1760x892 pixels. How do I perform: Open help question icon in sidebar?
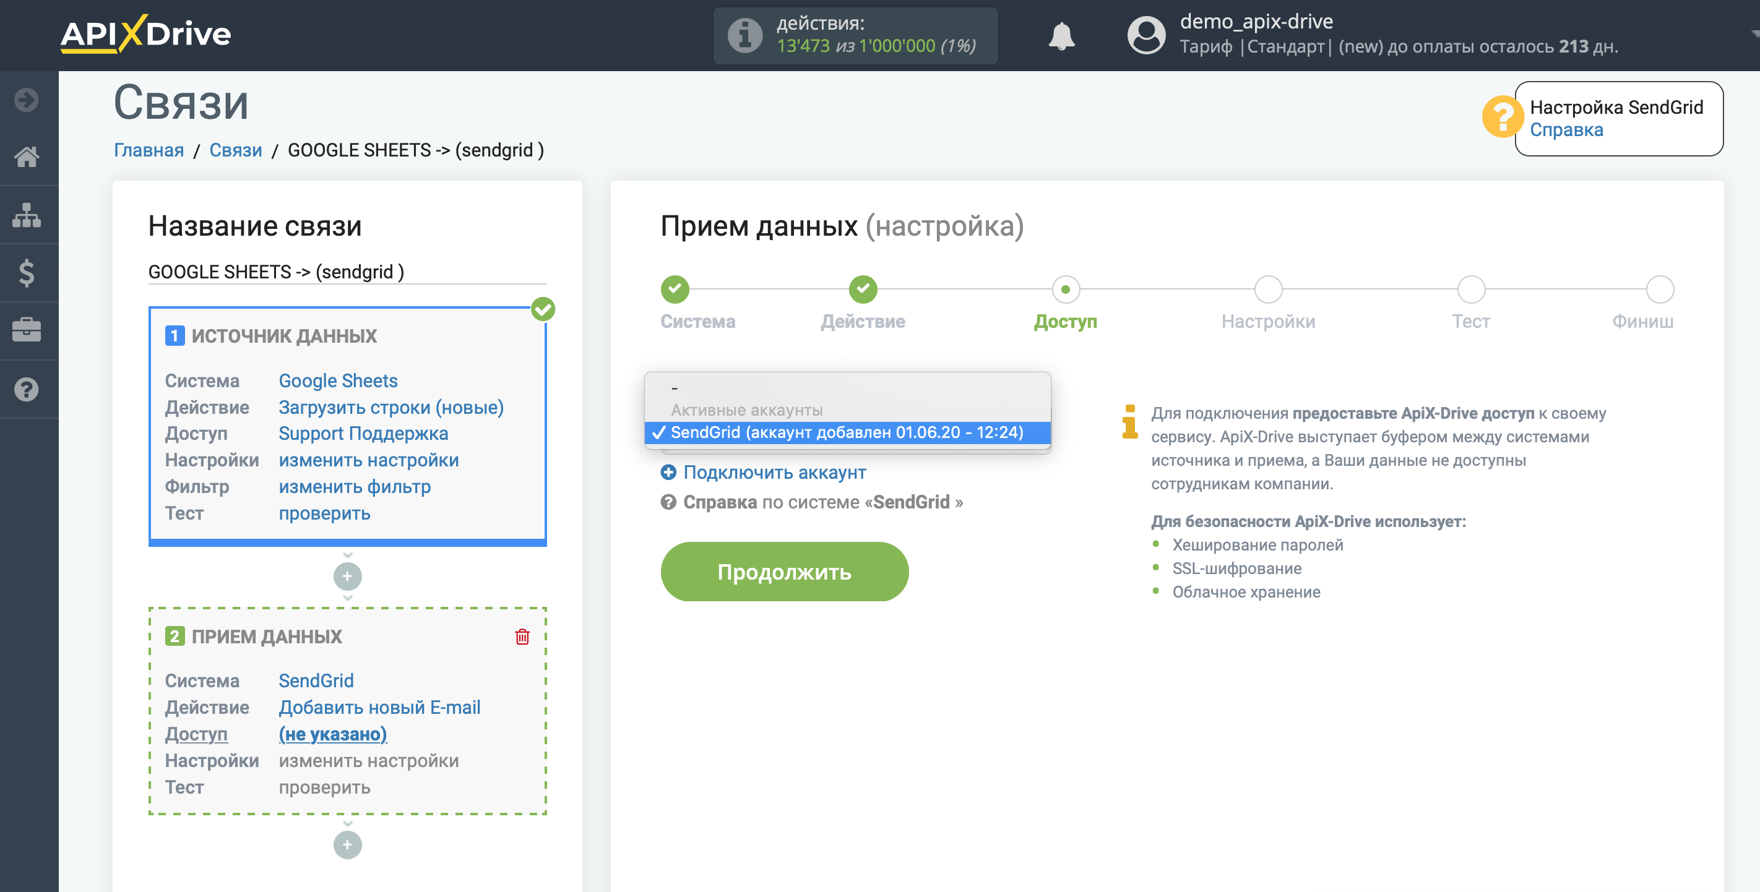coord(27,389)
